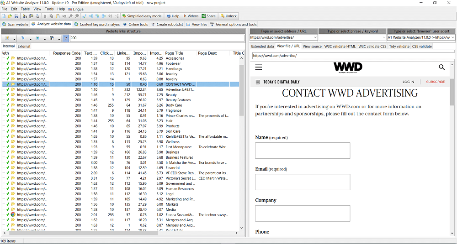Click the first blue tree-structure toolbar icon
The height and width of the screenshot is (244, 457).
pyautogui.click(x=84, y=16)
